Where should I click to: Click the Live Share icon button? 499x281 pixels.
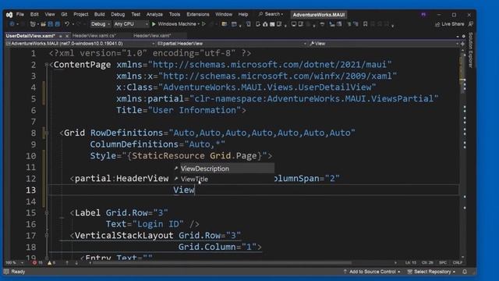(x=449, y=24)
